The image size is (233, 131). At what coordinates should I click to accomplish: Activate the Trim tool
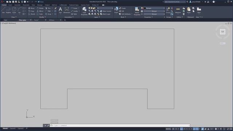(x=48, y=8)
